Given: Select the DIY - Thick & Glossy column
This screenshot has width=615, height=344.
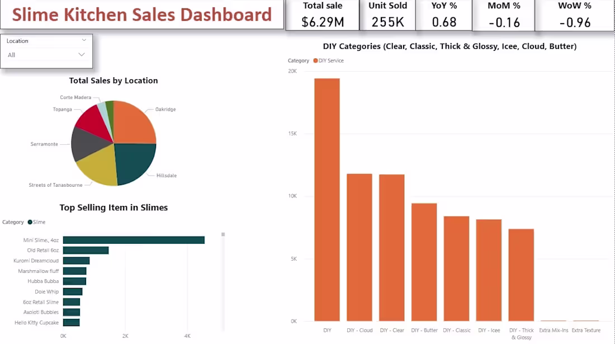Looking at the screenshot, I should [x=521, y=275].
